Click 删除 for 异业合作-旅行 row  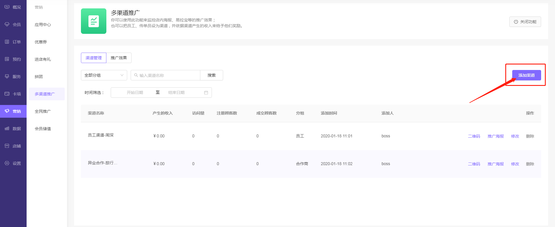pos(530,164)
